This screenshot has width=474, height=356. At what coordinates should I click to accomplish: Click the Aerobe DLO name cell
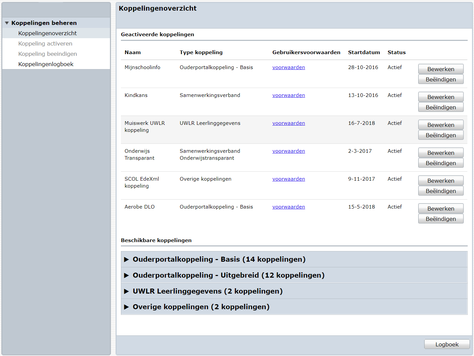[140, 207]
